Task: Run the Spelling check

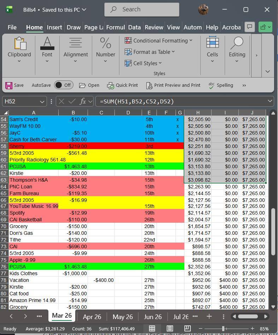Action: tap(212, 85)
